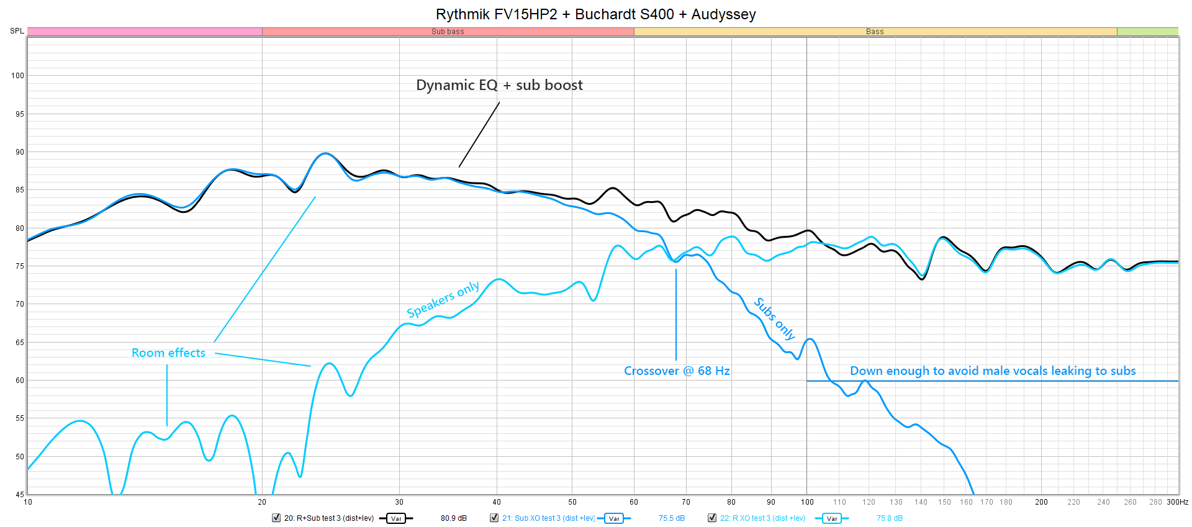Open Var smoothing for Sub XO test 3
Viewport: 1192px width, 527px height.
(x=614, y=518)
